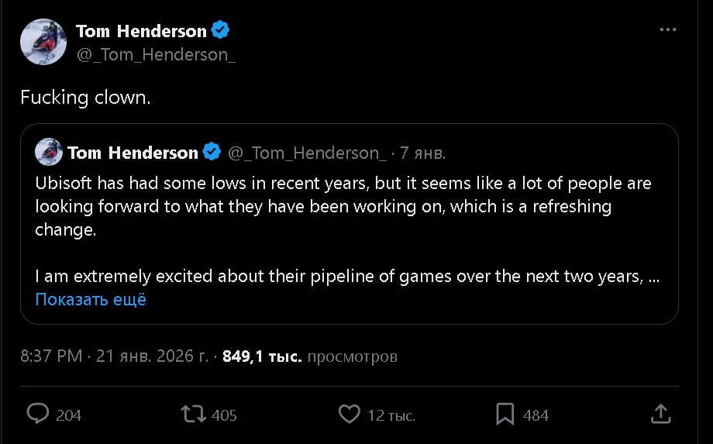Screen dimensions: 713x444
Task: Open the main author name Tom Henderson
Action: tap(141, 31)
